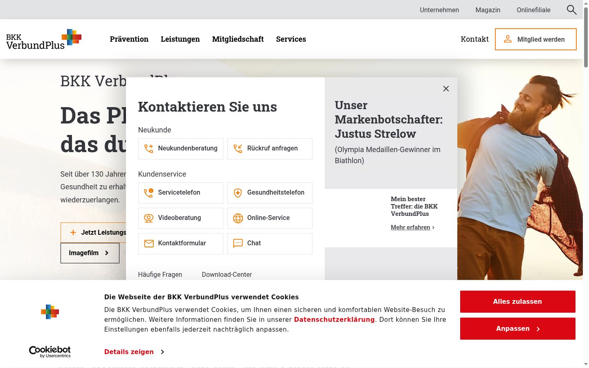The width and height of the screenshot is (589, 368).
Task: Play the Imagefilm
Action: click(90, 253)
